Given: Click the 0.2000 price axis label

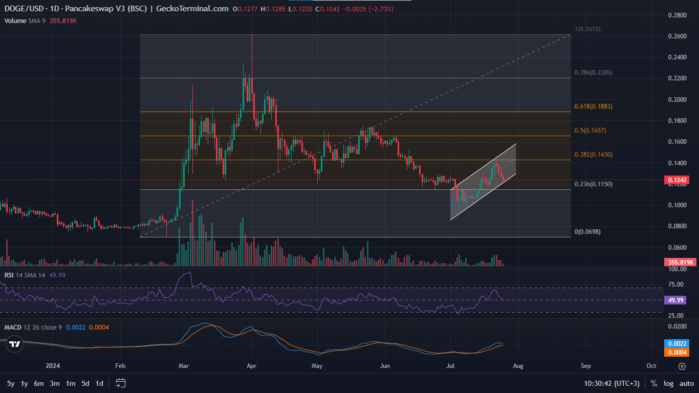Looking at the screenshot, I should tap(677, 99).
